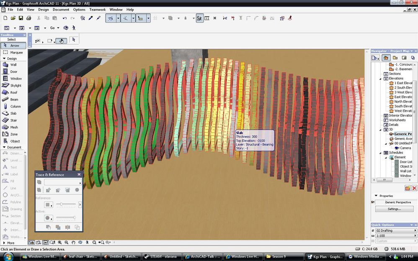Select the Mesh tool

coord(13,127)
